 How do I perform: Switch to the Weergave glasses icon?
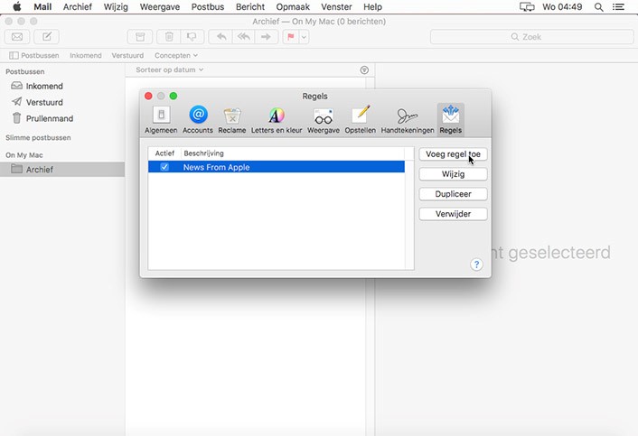coord(323,119)
